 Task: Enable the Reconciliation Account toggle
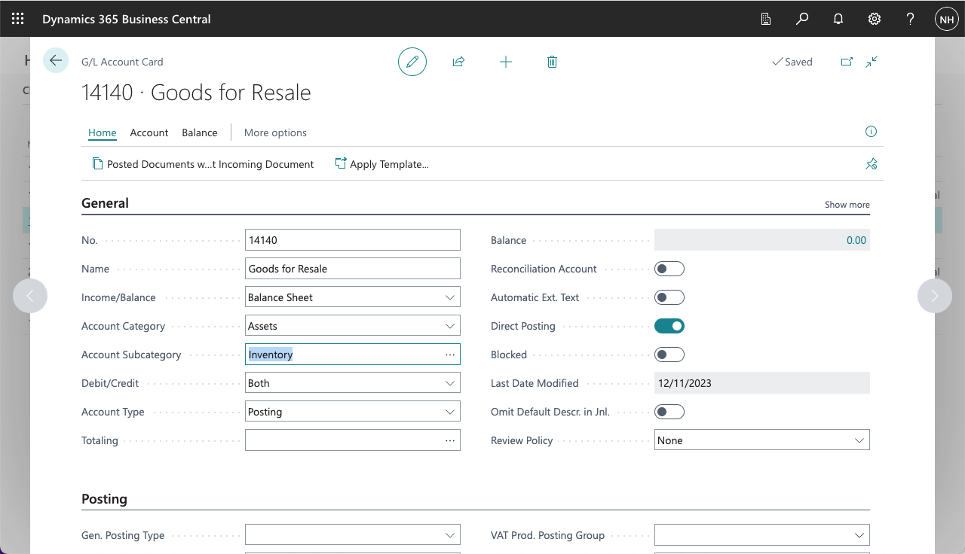point(669,269)
